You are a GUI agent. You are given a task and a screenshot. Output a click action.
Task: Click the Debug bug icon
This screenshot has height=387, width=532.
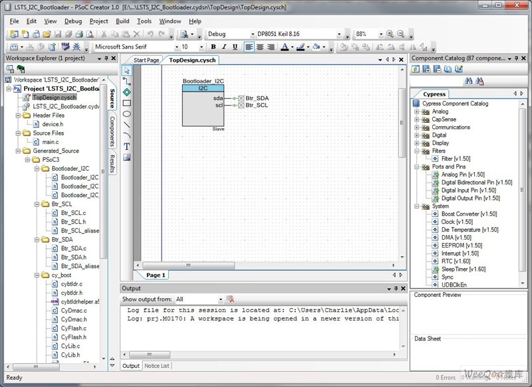[x=76, y=46]
